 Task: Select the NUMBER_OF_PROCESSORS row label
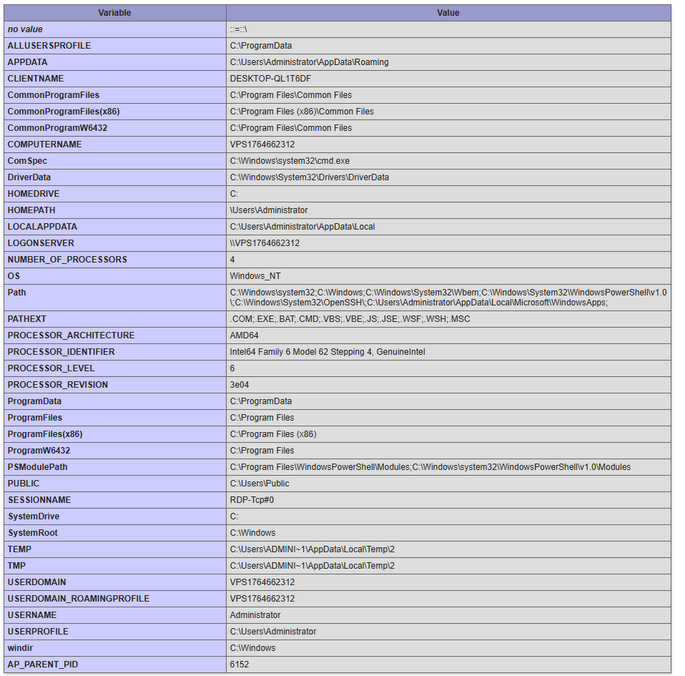(67, 260)
